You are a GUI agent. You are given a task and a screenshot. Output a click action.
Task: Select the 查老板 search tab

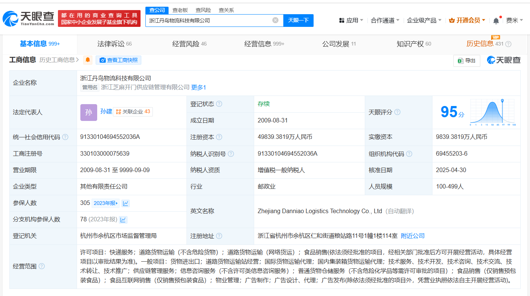180,10
